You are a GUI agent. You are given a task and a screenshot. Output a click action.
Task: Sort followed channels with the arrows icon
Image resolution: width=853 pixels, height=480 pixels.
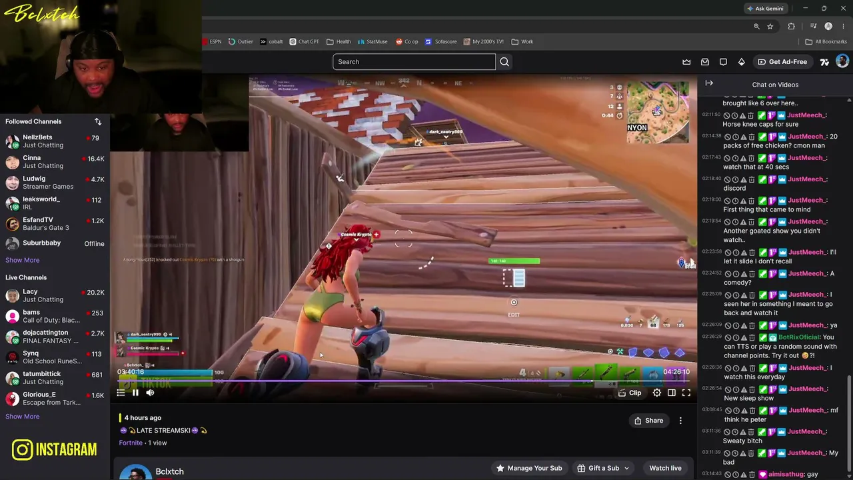pos(98,121)
